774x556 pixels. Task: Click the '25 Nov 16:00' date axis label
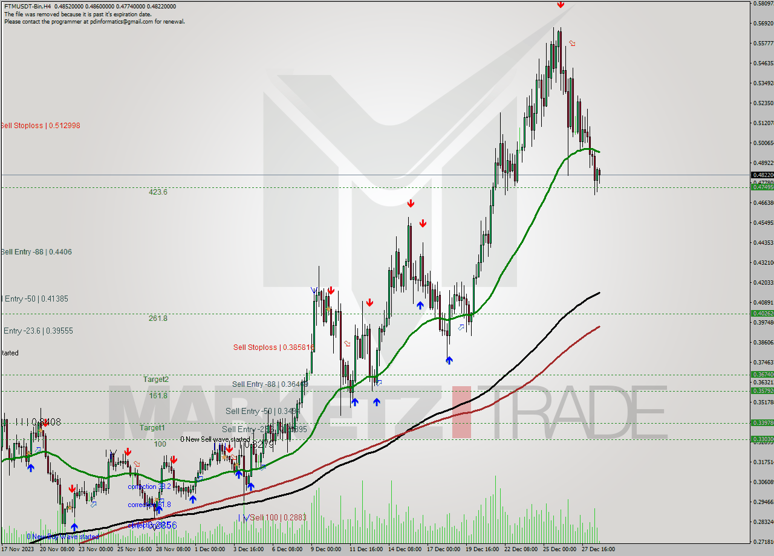tap(134, 549)
